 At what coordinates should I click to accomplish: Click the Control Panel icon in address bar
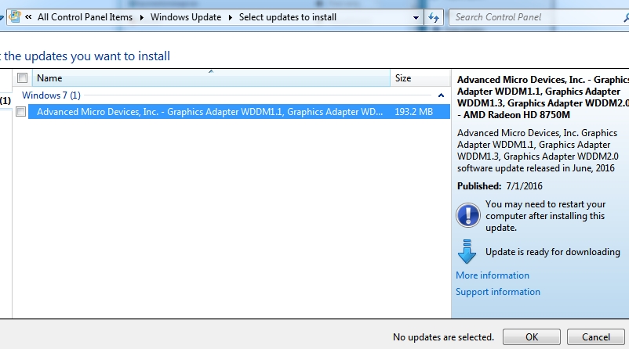tap(15, 17)
